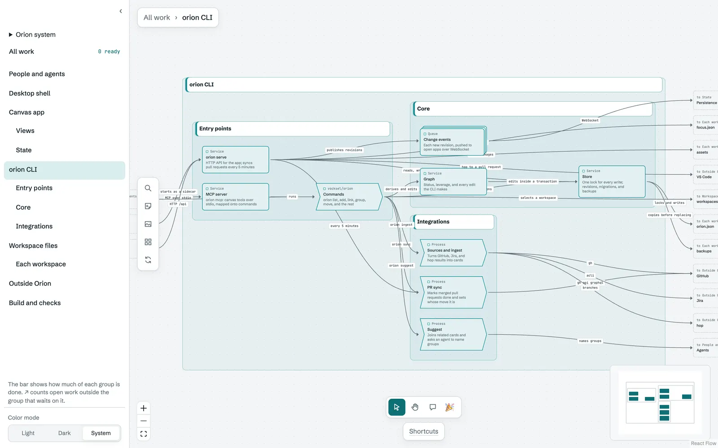Open Entry points sidebar item
The image size is (718, 448).
click(65, 188)
